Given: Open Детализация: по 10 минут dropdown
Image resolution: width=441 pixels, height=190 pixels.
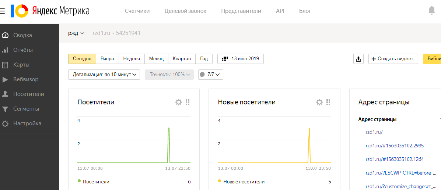Looking at the screenshot, I should tap(104, 75).
